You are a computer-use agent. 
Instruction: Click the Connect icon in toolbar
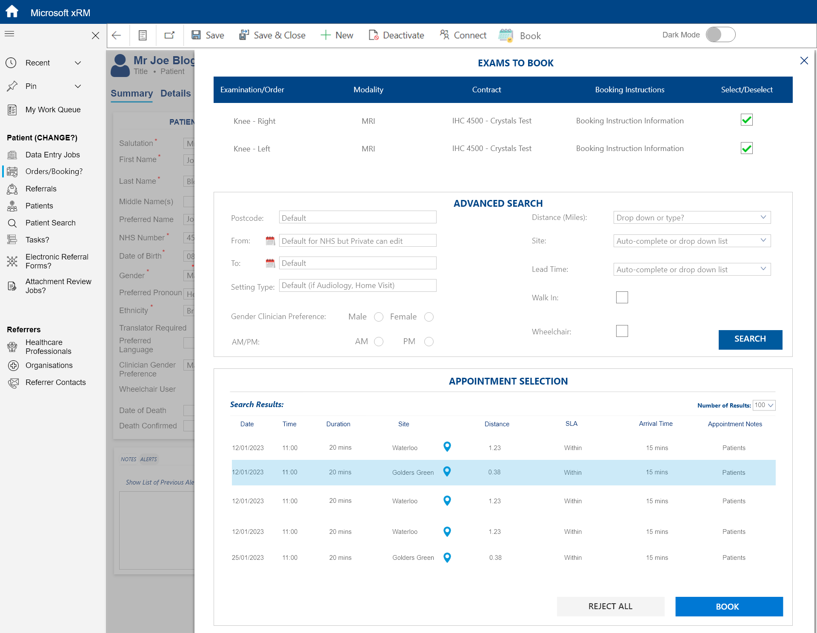(444, 35)
